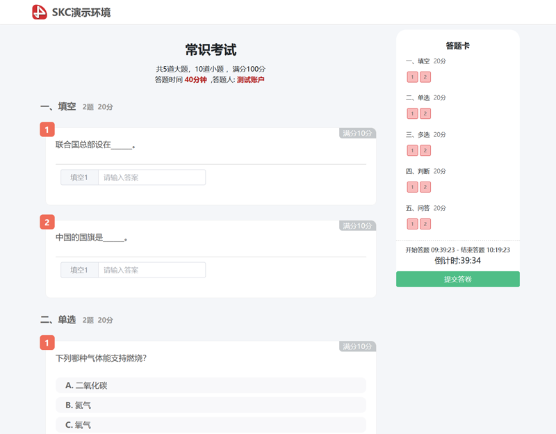Jump to essay question 2 in answer card
Screen dimensions: 556x434
pyautogui.click(x=425, y=224)
